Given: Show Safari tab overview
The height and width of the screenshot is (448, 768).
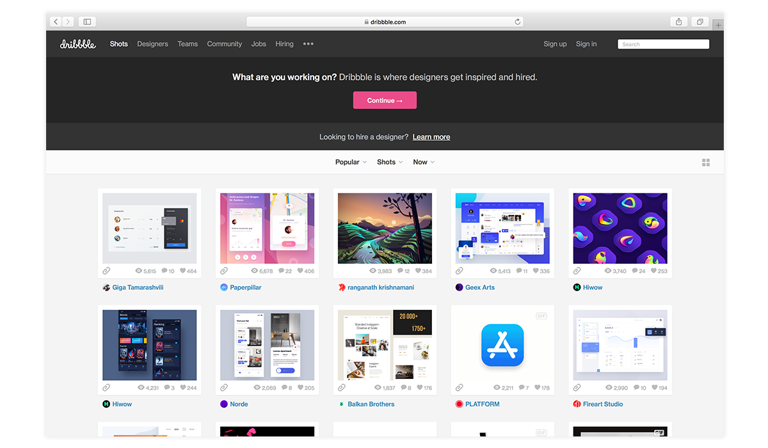Looking at the screenshot, I should click(700, 22).
